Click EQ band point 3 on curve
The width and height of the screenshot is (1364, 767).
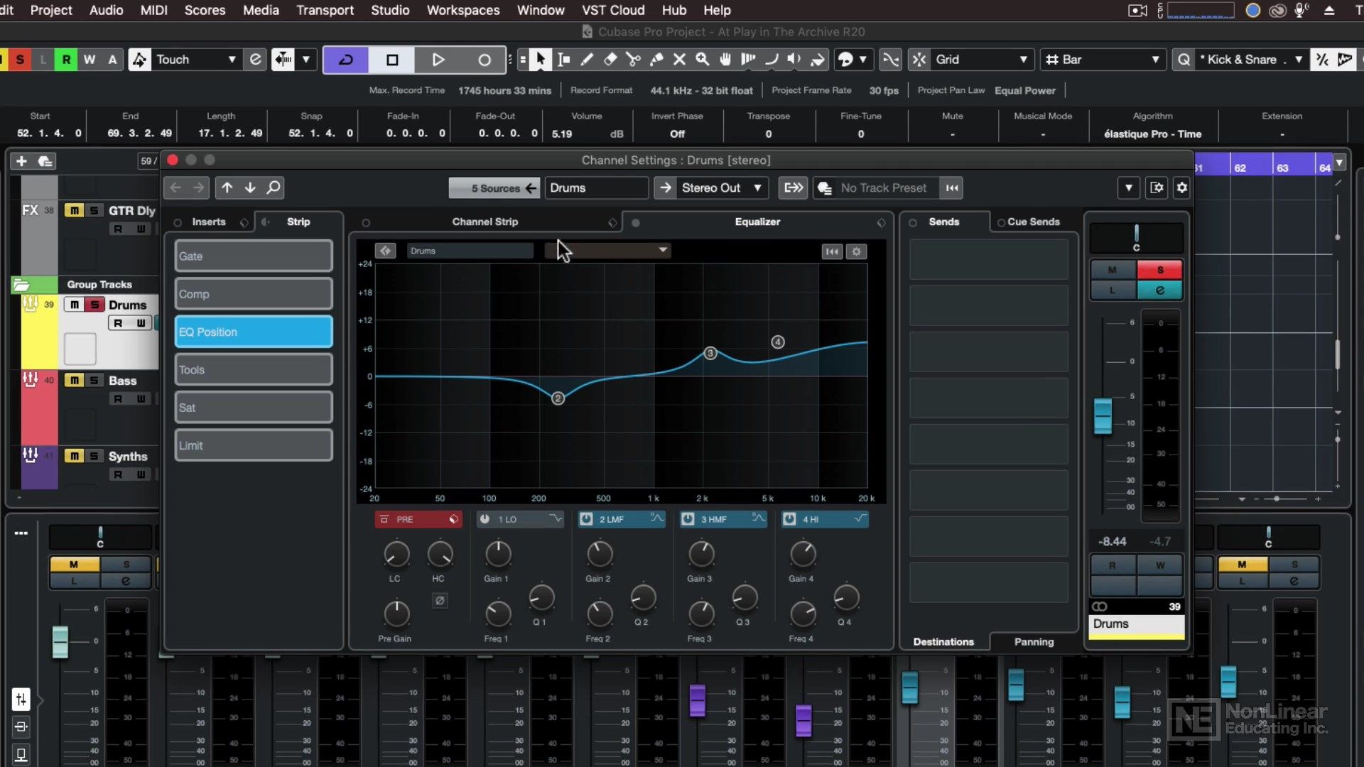(710, 353)
